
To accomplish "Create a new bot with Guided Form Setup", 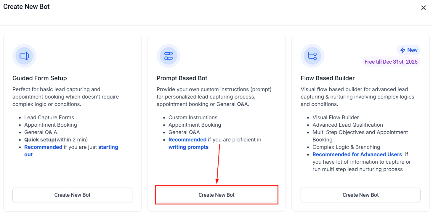I will pyautogui.click(x=72, y=195).
